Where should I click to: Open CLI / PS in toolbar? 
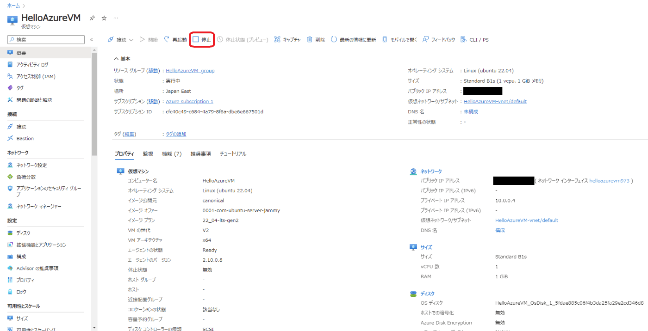click(x=474, y=40)
